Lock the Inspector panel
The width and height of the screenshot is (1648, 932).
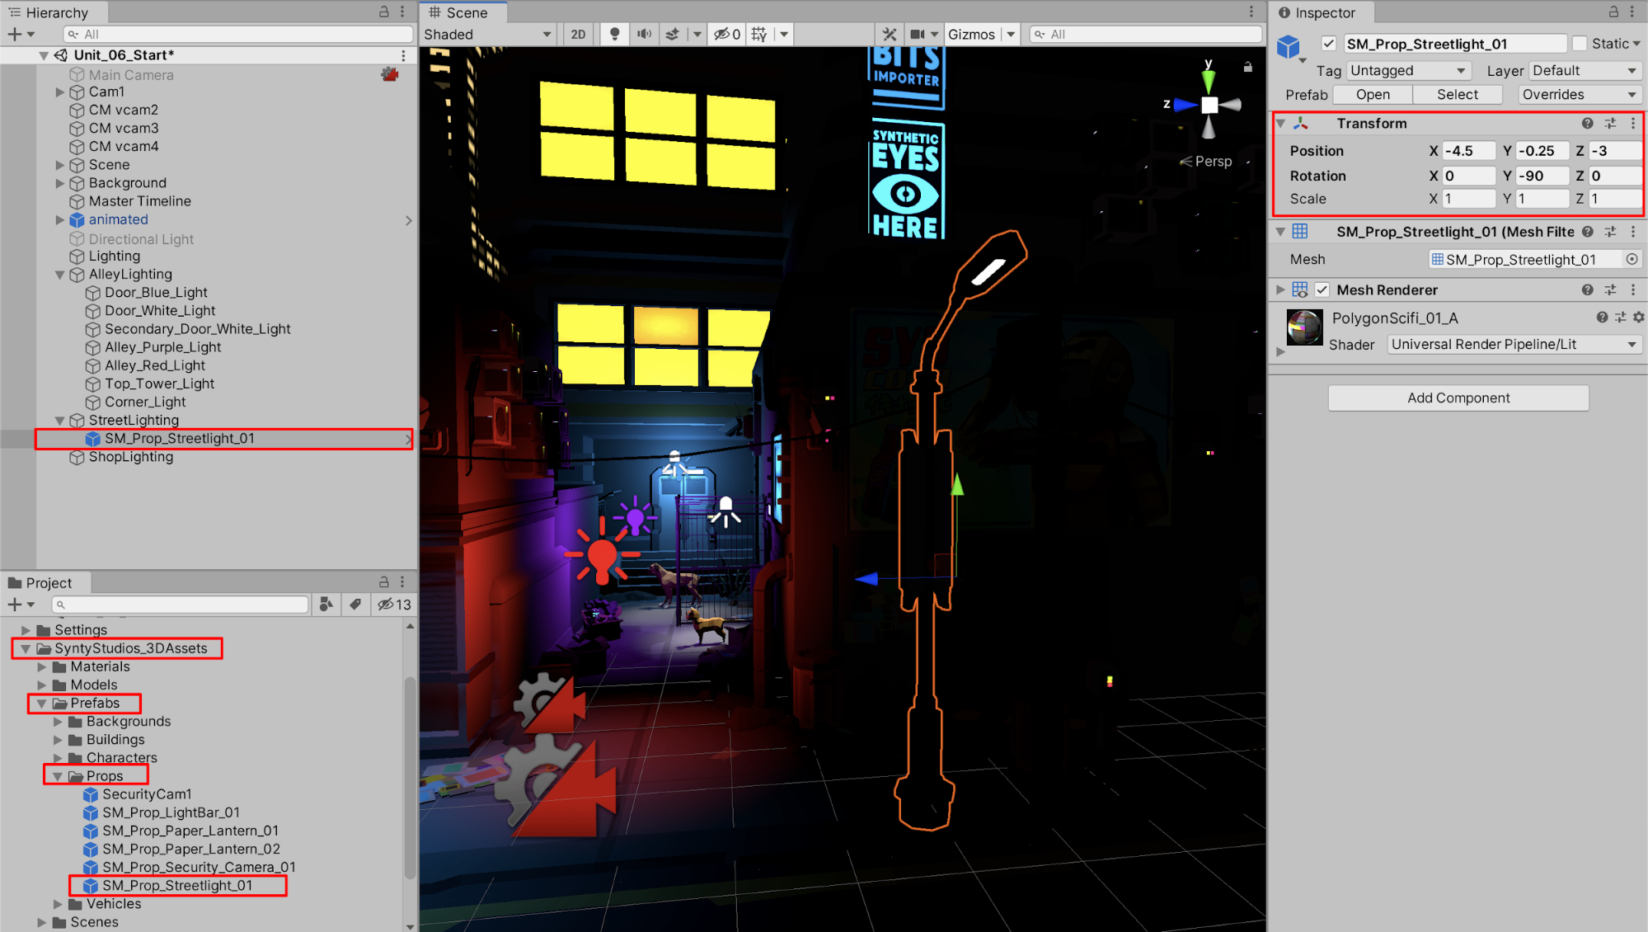coord(1613,12)
